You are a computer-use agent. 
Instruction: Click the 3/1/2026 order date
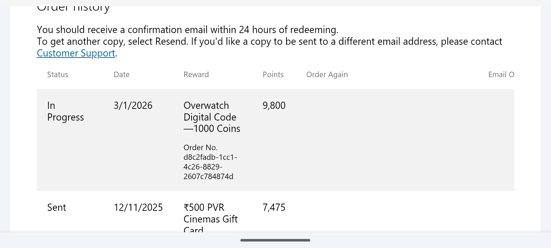pos(133,105)
